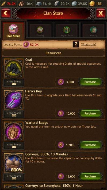Tap the gold coins icon in resource bar
107x190 pixels.
coord(92,4)
